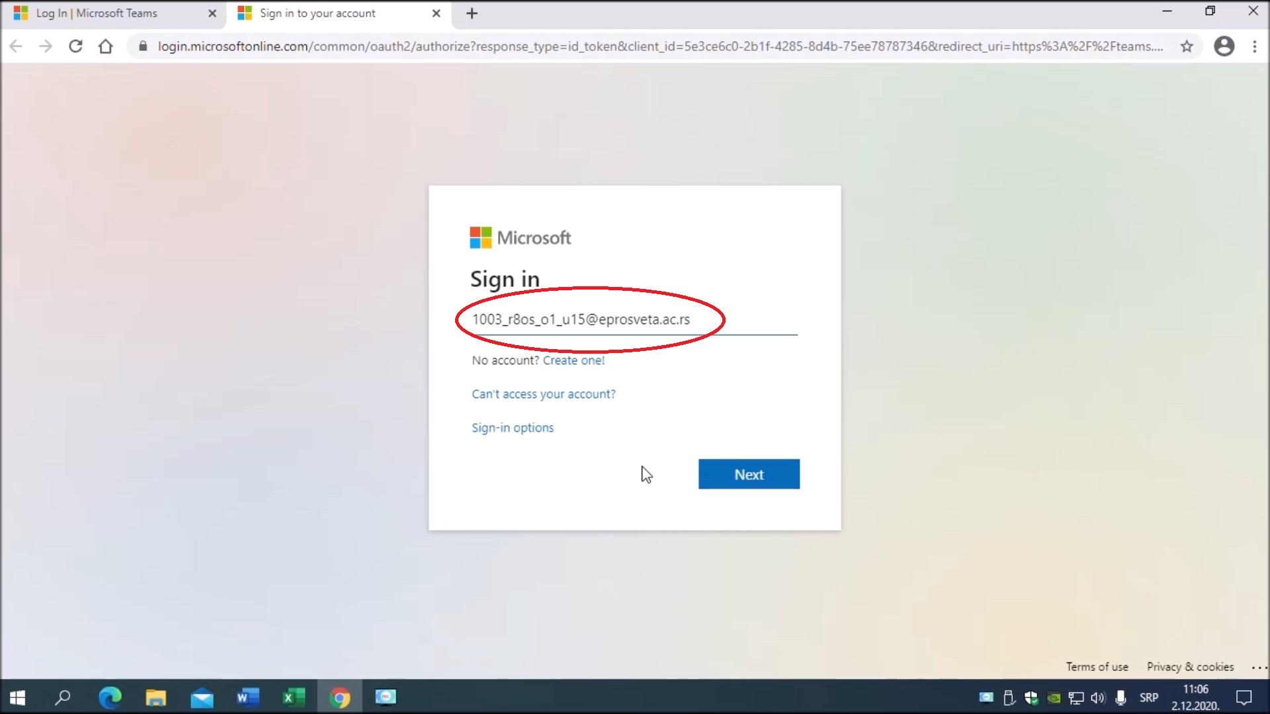Click the USB device tray icon
The image size is (1270, 714).
[x=1009, y=698]
